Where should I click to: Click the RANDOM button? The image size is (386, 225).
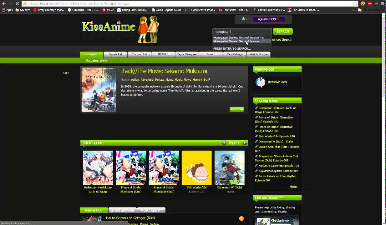(237, 109)
